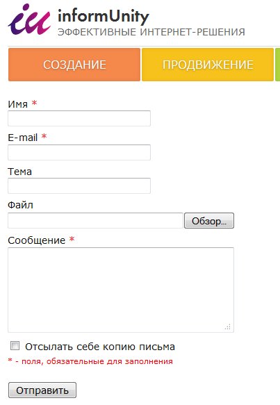Focus the E-mail input field
This screenshot has width=280, height=405.
(x=79, y=152)
